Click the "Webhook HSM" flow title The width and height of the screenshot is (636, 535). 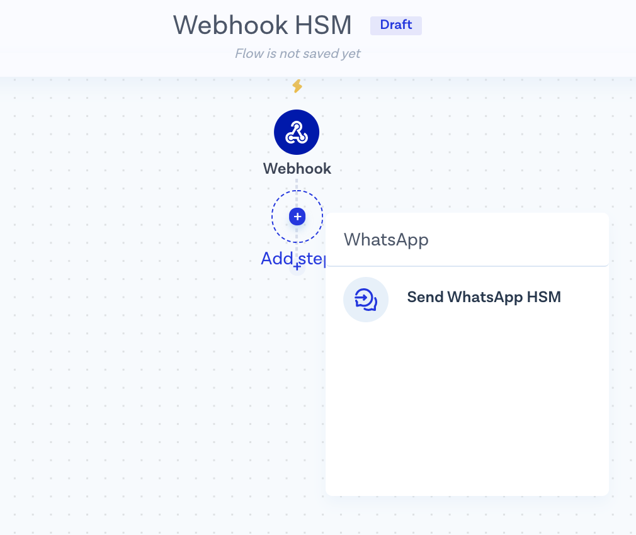[263, 25]
